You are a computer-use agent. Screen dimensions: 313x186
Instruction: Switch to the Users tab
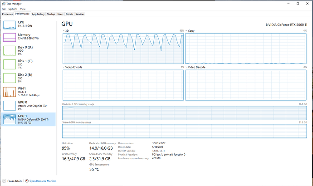pyautogui.click(x=60, y=14)
